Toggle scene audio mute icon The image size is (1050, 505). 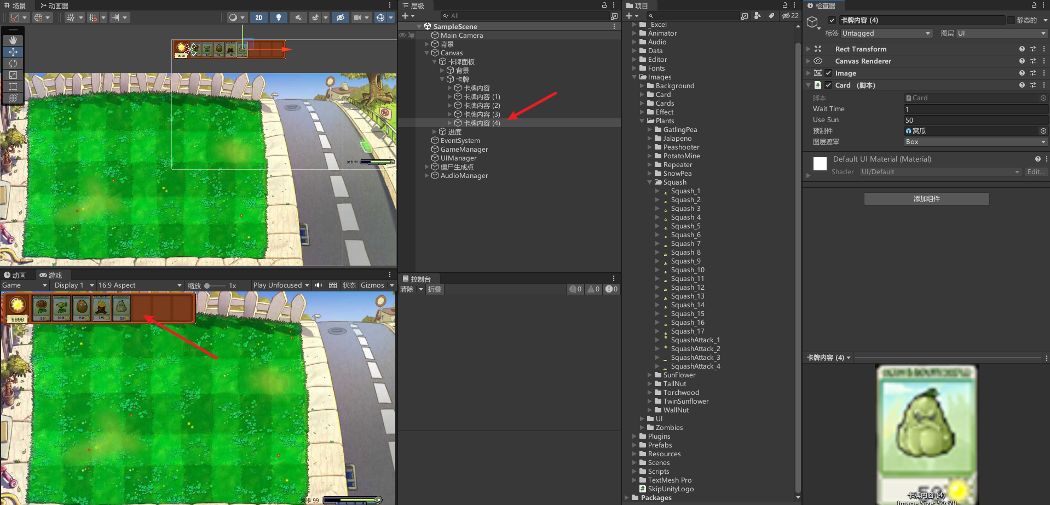pos(298,18)
